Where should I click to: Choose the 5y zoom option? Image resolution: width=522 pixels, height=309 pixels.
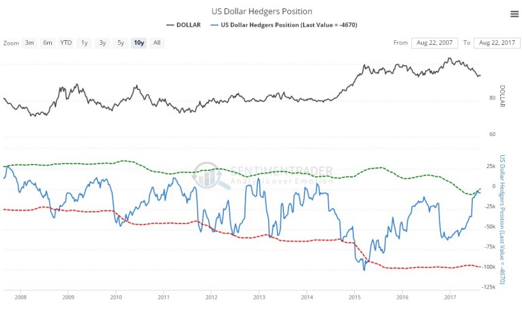(x=120, y=43)
